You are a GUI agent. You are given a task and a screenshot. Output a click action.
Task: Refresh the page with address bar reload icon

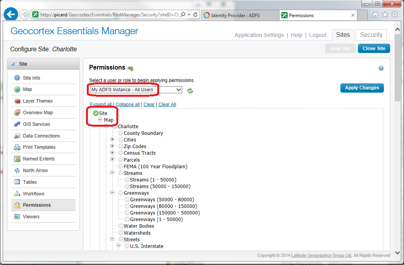195,15
